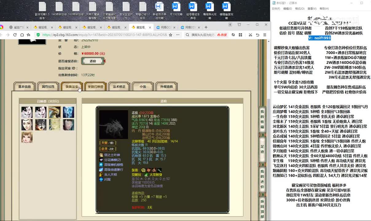
Task: Open Notepad 帮助 menu
Action: [x=324, y=9]
